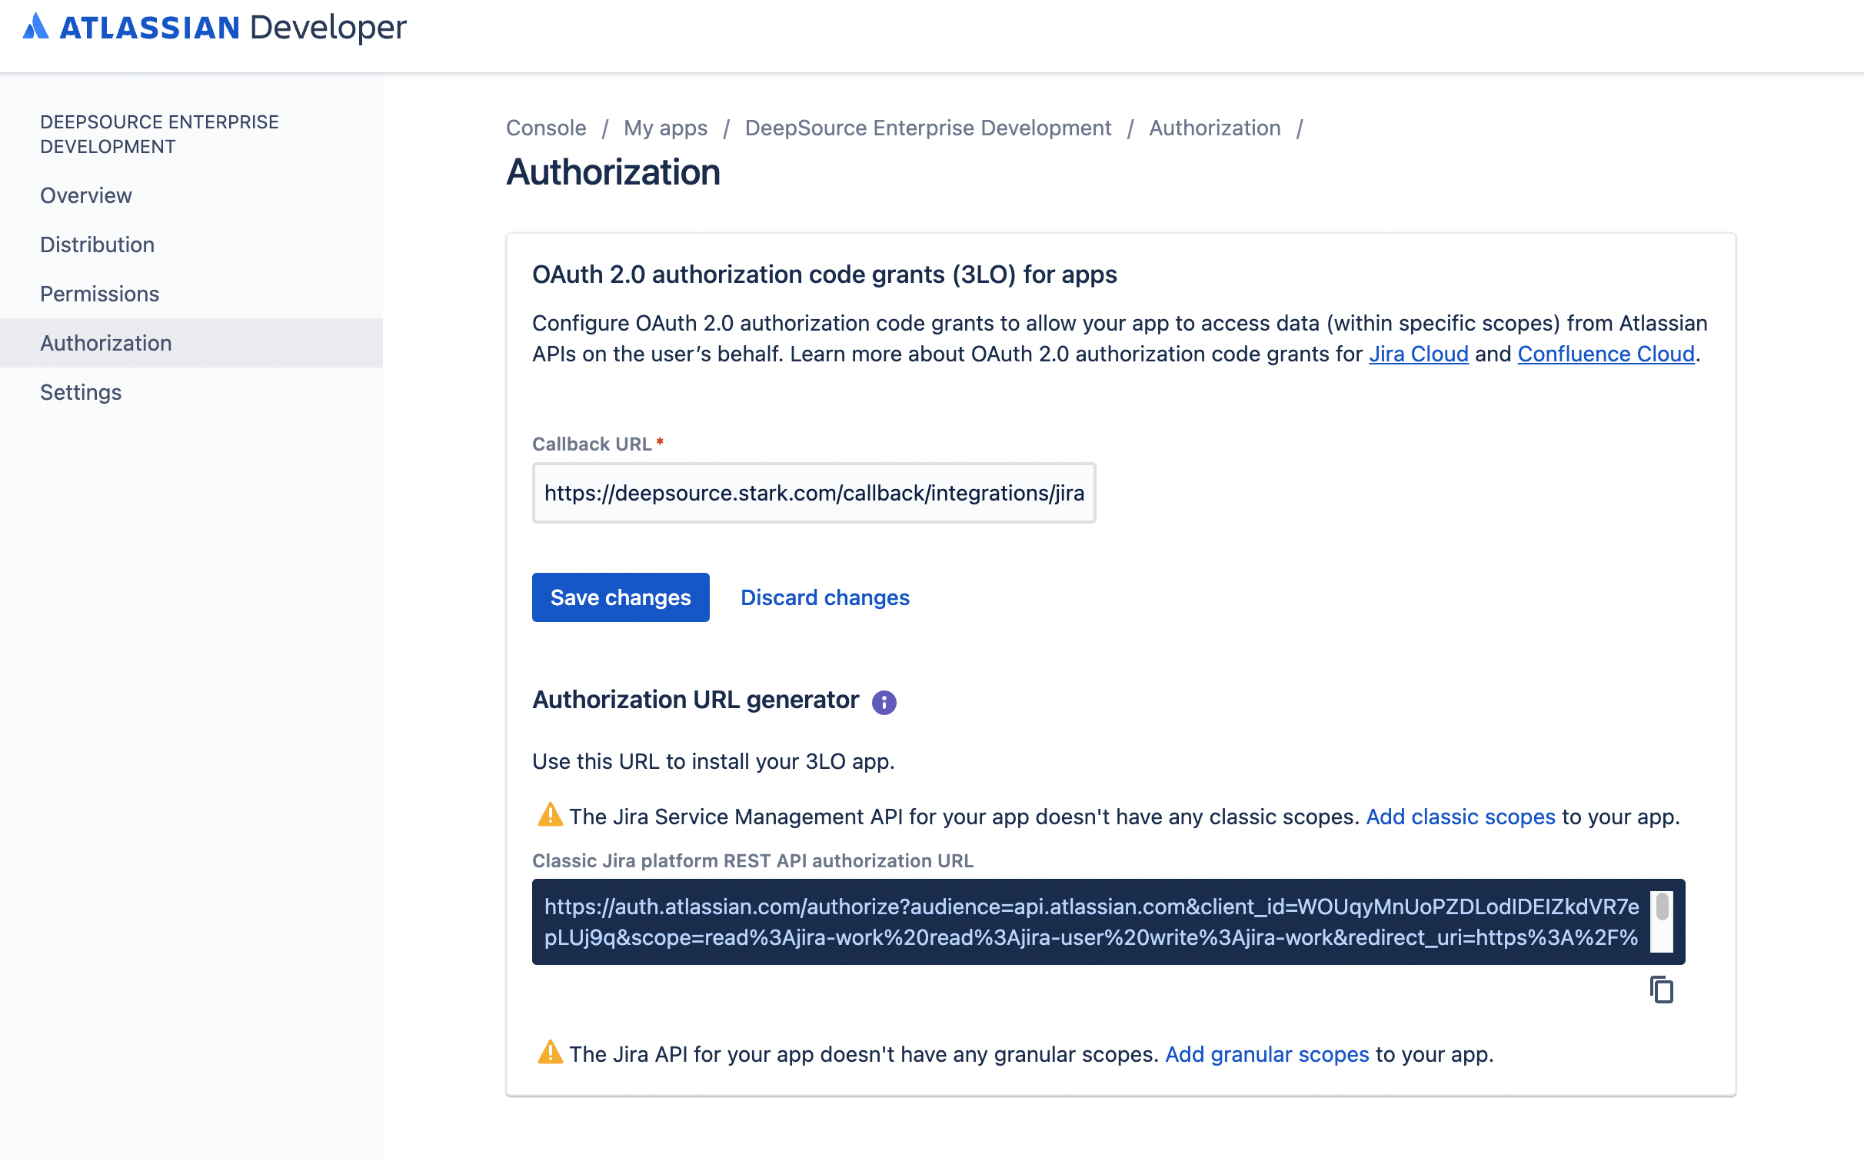Open the Settings sidebar section
Image resolution: width=1864 pixels, height=1161 pixels.
pos(80,392)
